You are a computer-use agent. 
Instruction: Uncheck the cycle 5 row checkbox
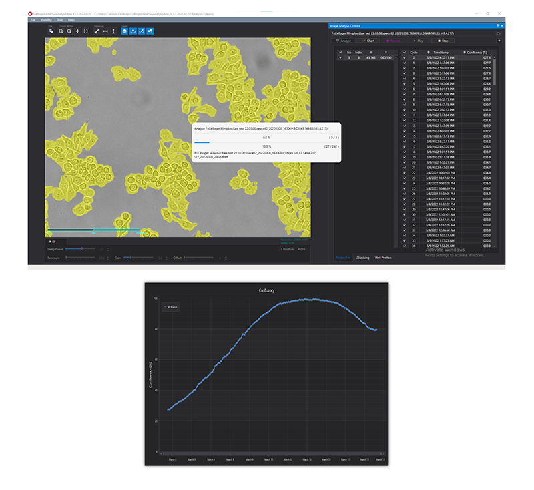[x=405, y=83]
